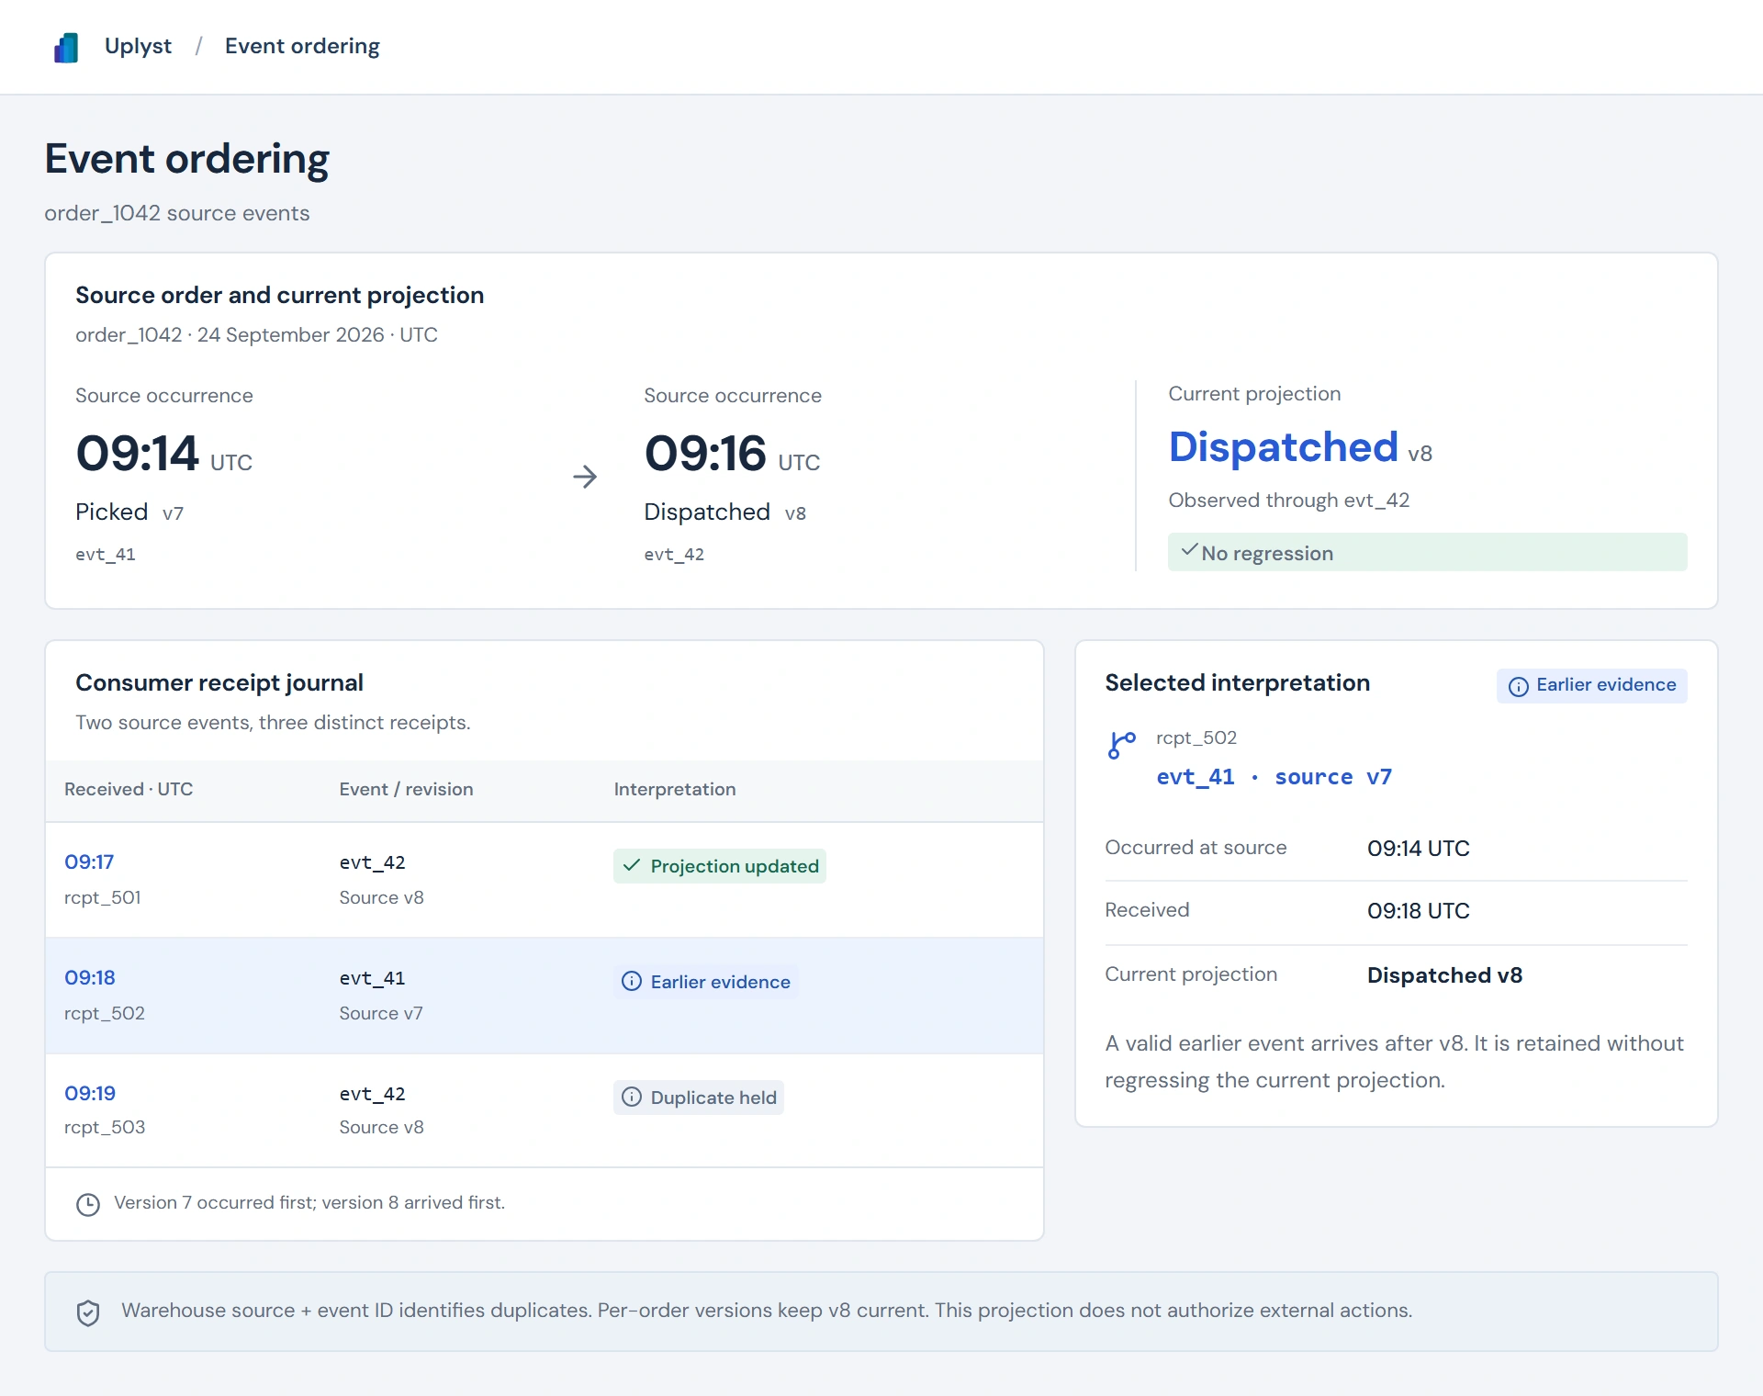Click the Version 7 occurred first note
The width and height of the screenshot is (1763, 1396).
(x=309, y=1203)
